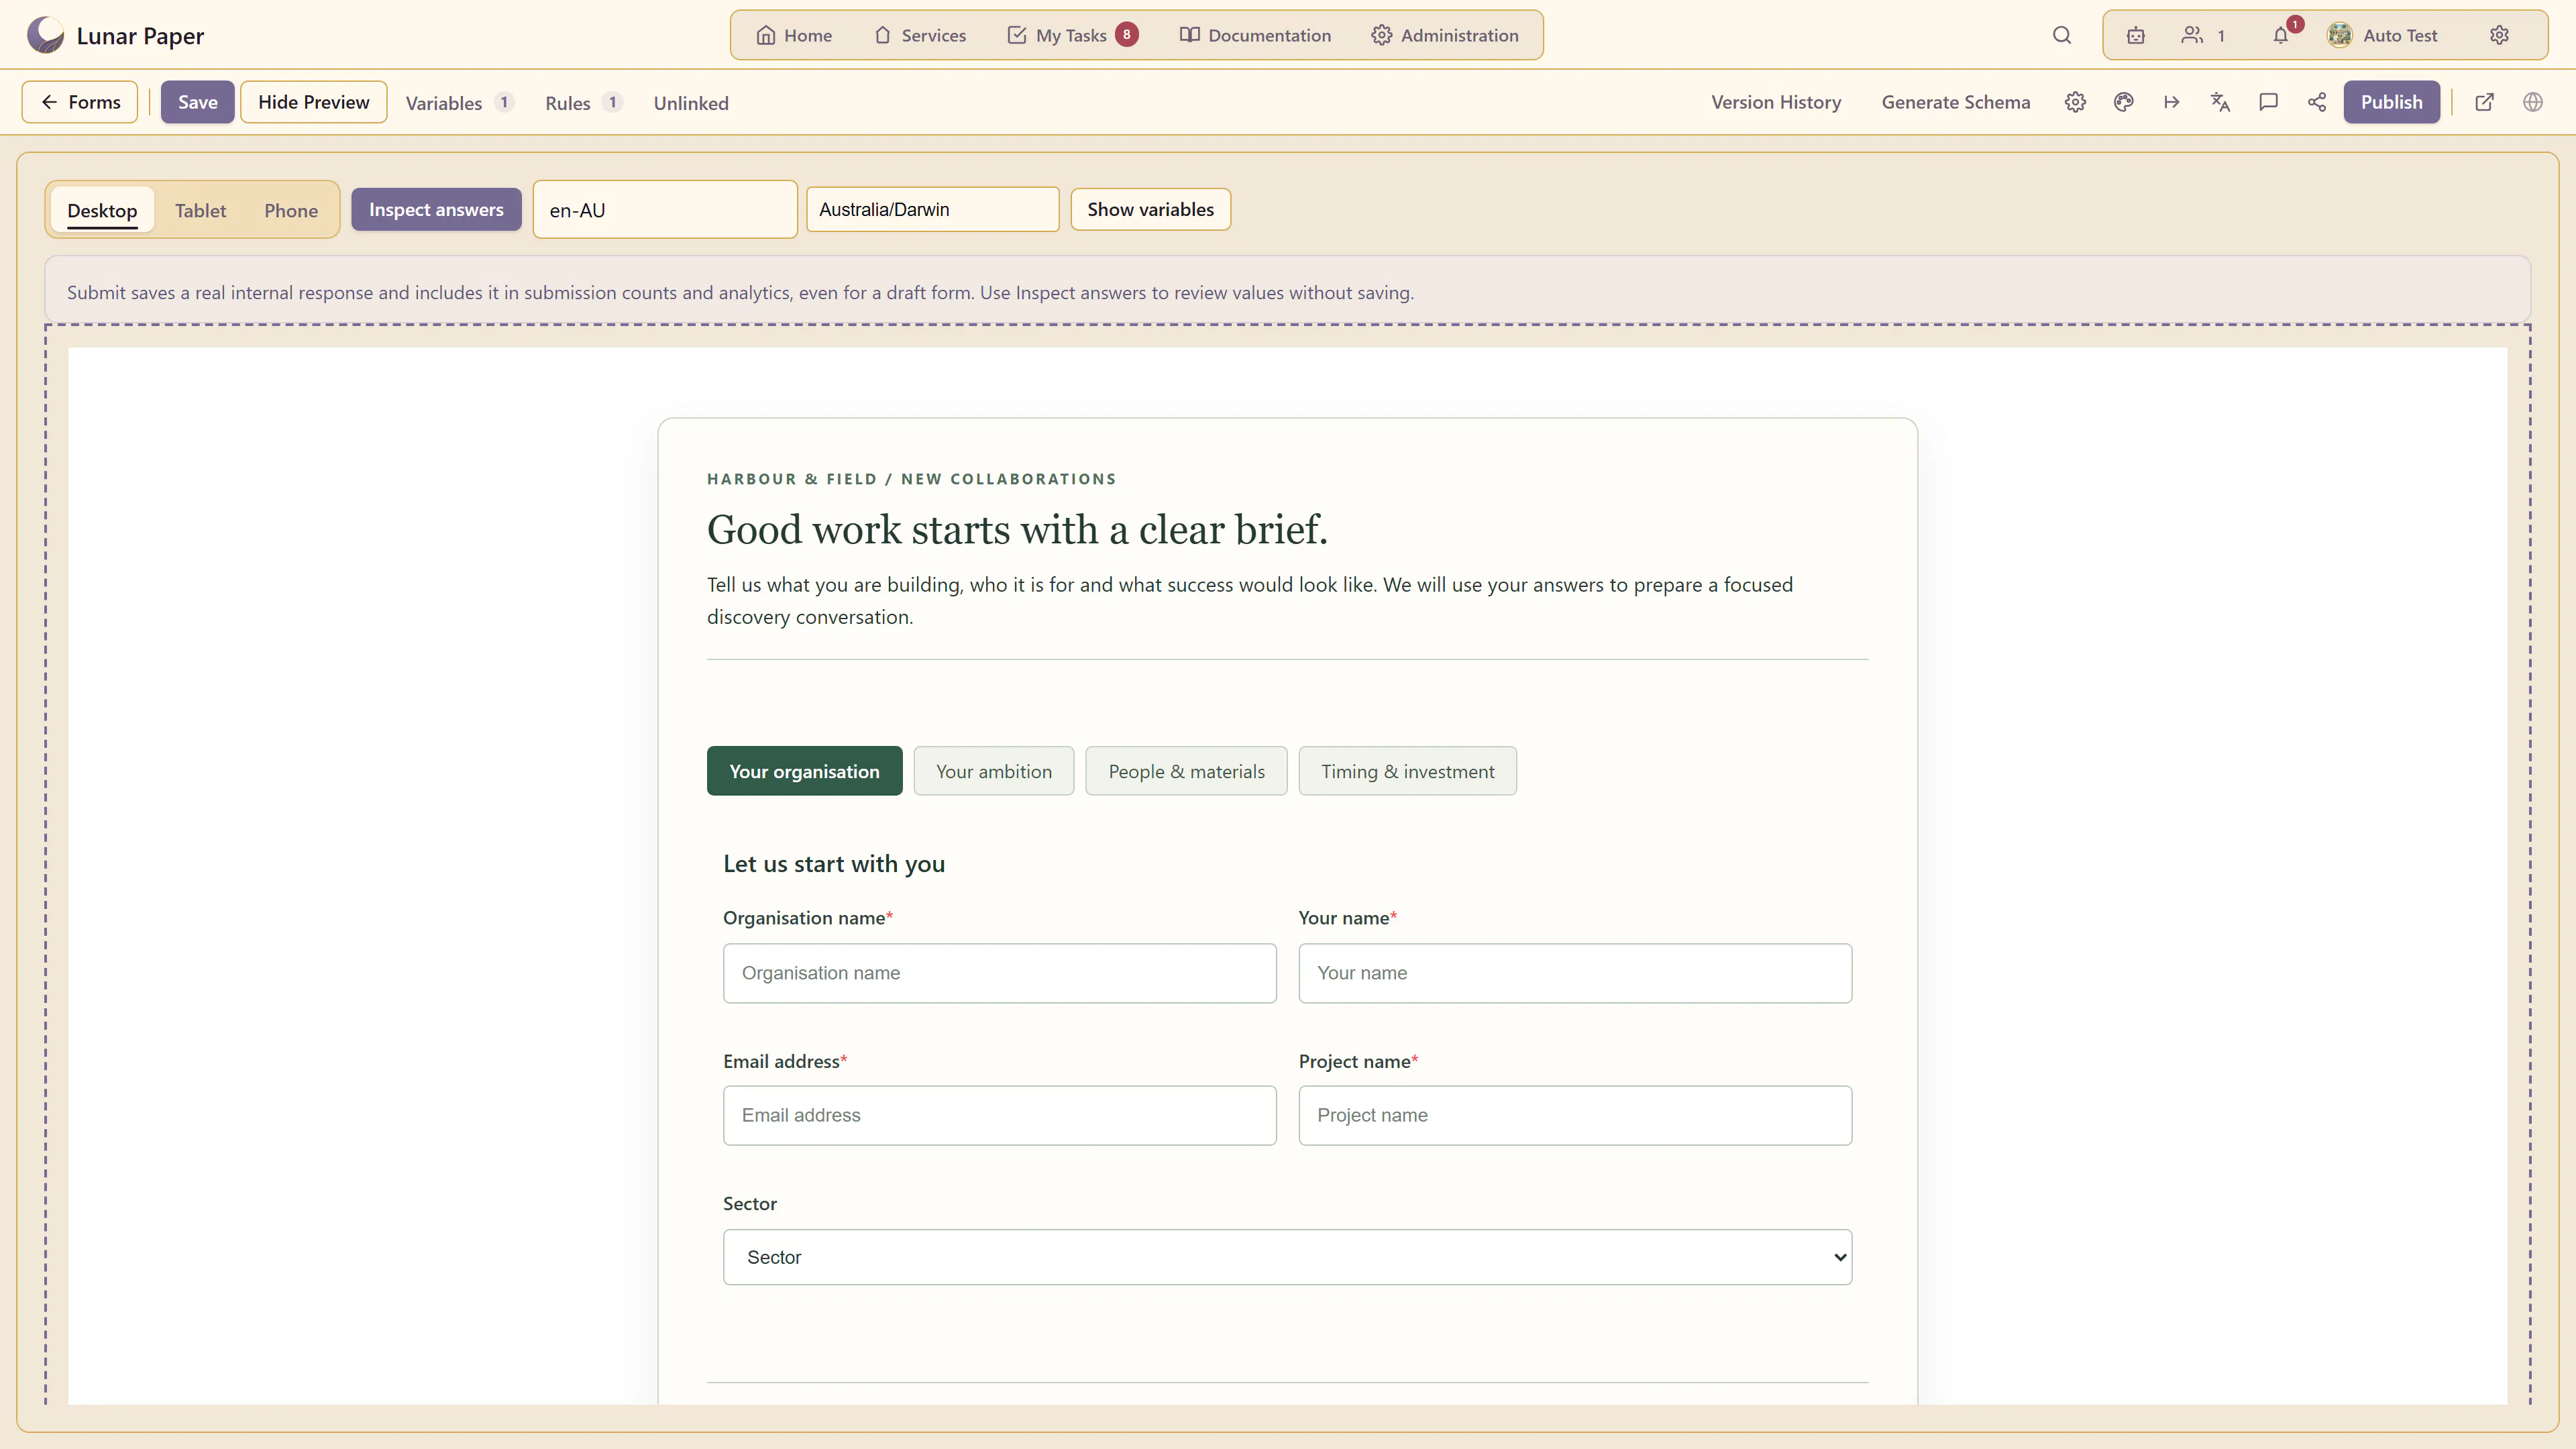Open Rules panel
Screen dimensions: 2576x1449
pos(583,103)
